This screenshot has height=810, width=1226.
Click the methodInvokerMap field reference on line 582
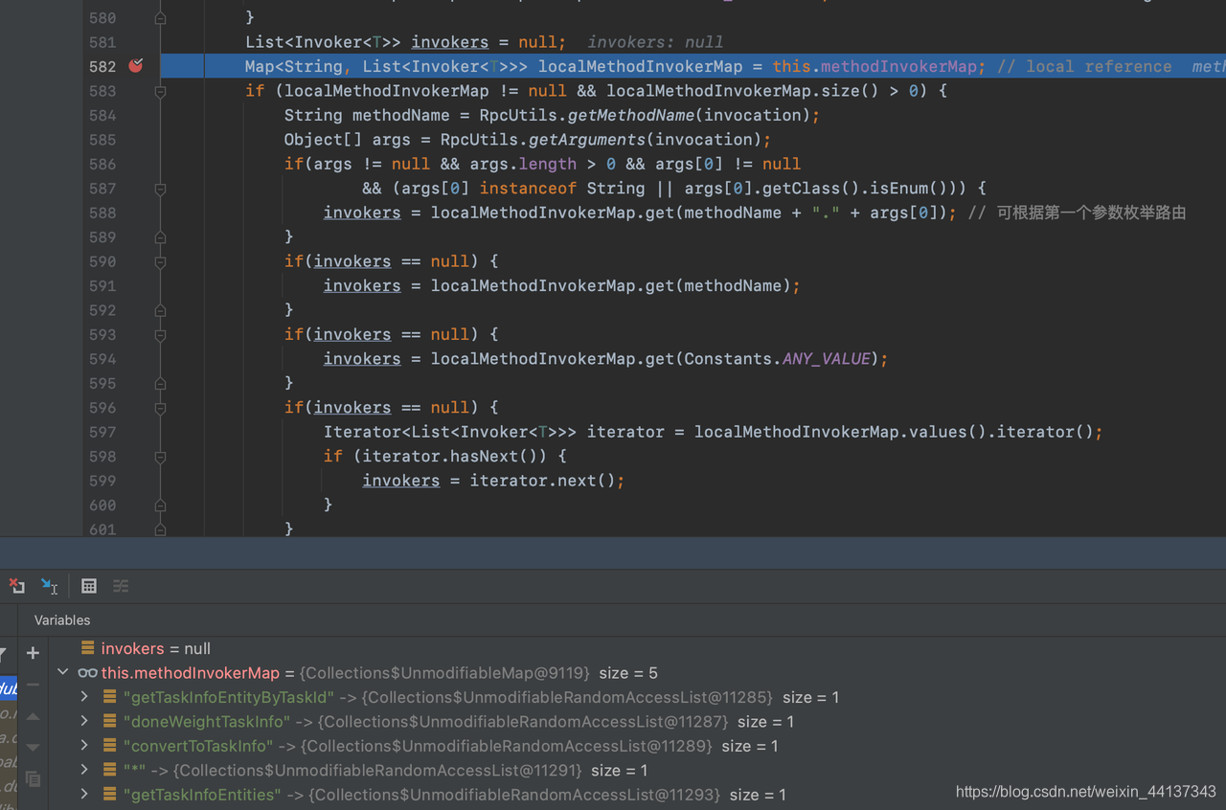[x=898, y=66]
